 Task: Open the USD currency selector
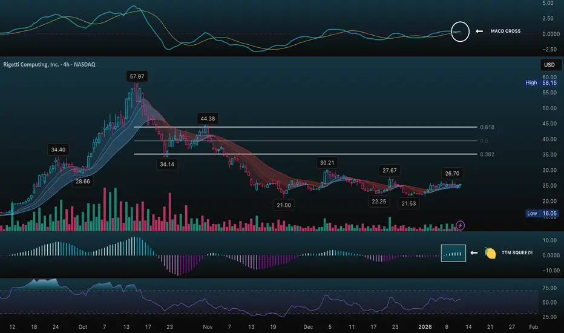click(549, 65)
